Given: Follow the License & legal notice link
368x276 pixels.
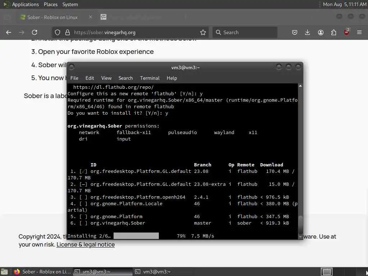Looking at the screenshot, I should point(86,244).
